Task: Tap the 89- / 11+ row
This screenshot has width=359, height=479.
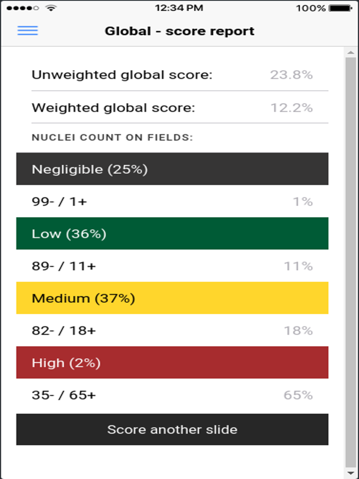Action: tap(172, 266)
